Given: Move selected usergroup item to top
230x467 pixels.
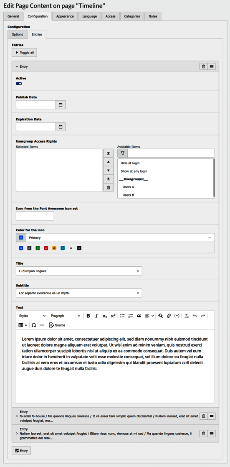Looking at the screenshot, I should pyautogui.click(x=108, y=153).
